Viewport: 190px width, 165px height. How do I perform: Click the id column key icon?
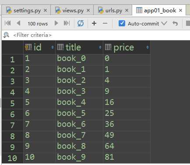(x=28, y=47)
